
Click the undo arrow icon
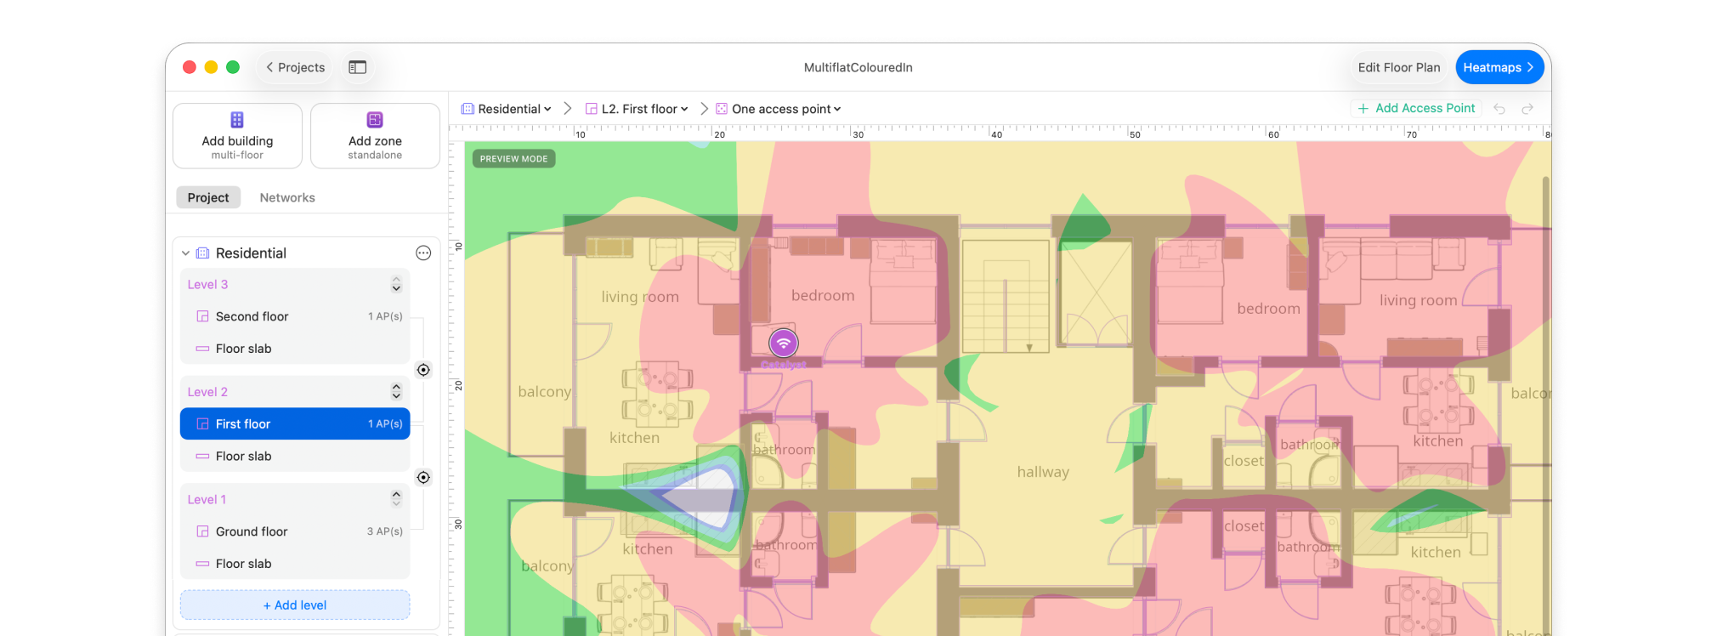[x=1499, y=109]
